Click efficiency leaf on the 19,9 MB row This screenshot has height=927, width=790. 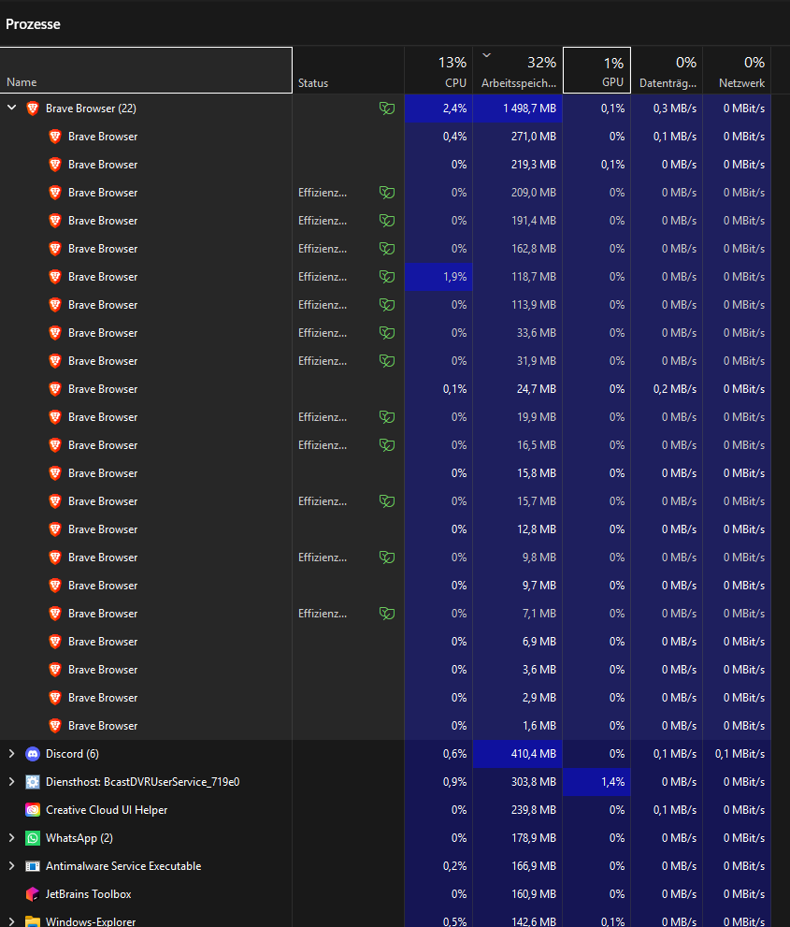[387, 417]
